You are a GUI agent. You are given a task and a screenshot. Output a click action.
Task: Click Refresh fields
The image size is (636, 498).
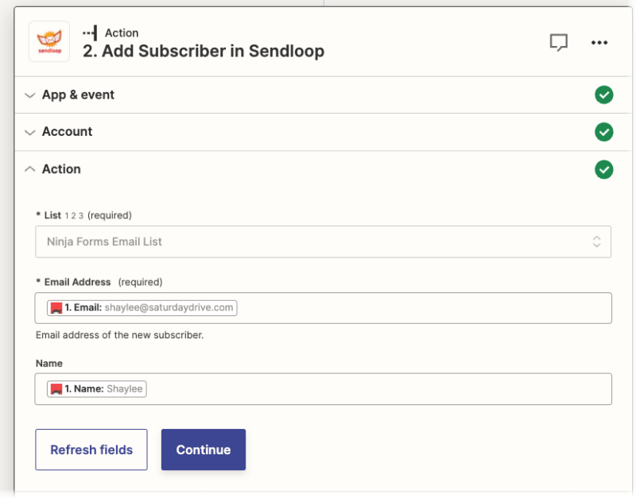click(91, 450)
